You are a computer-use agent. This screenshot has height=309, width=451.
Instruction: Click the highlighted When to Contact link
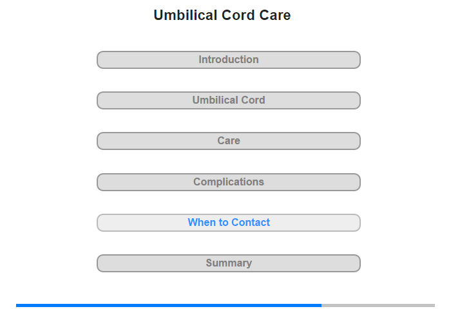click(x=228, y=223)
